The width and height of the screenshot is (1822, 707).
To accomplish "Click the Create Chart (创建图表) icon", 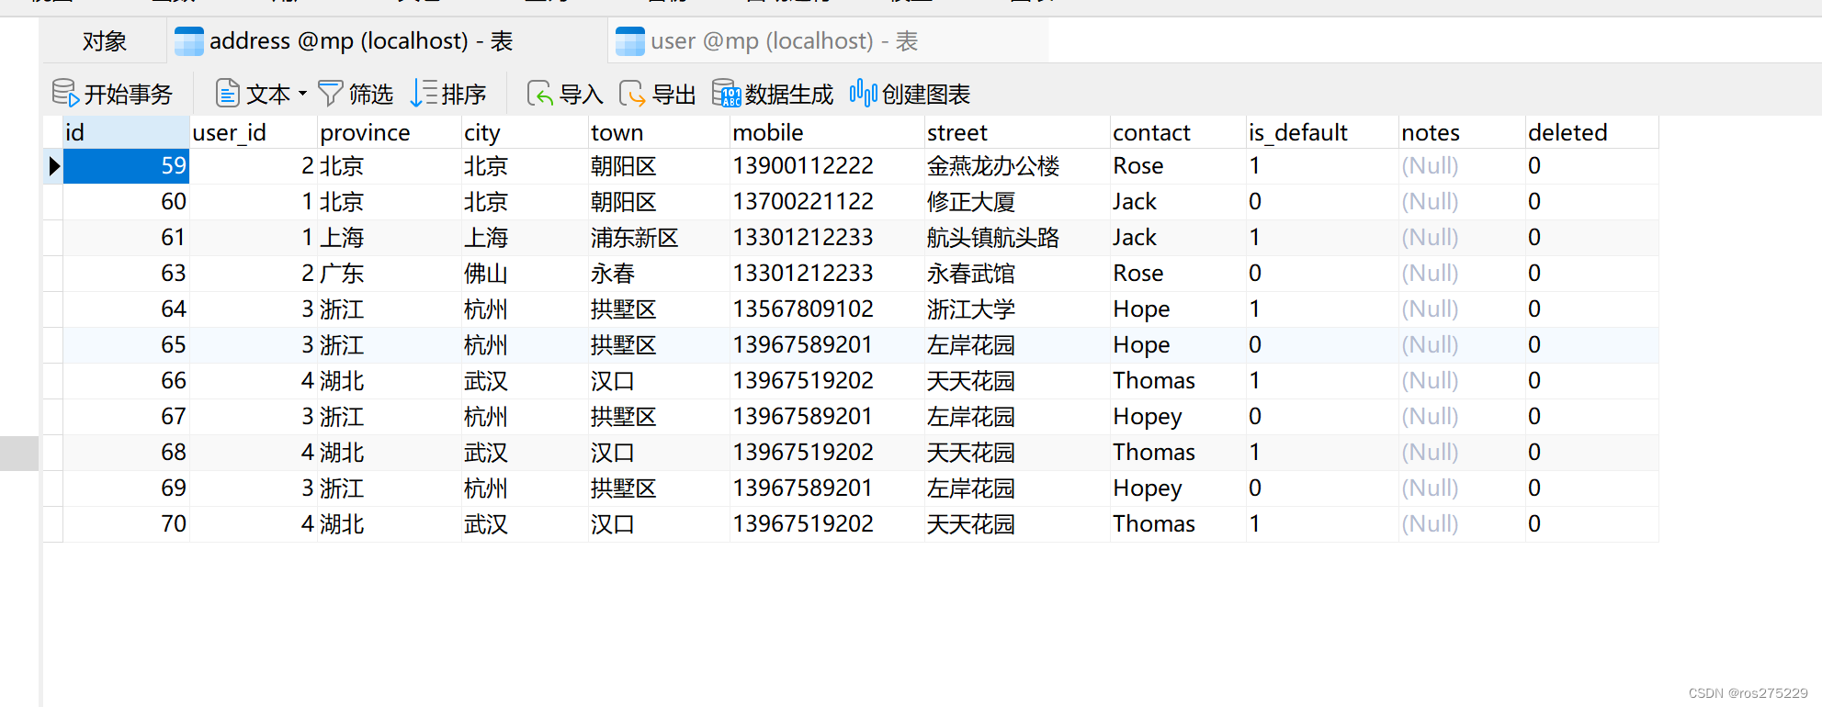I will click(x=863, y=94).
